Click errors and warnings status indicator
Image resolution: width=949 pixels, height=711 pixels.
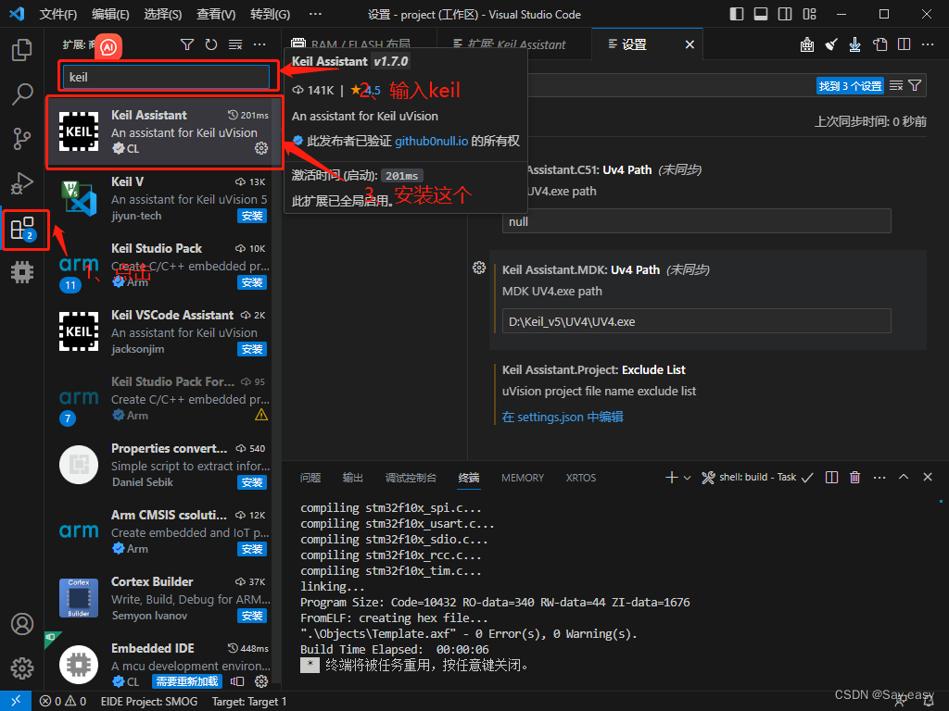(x=63, y=702)
